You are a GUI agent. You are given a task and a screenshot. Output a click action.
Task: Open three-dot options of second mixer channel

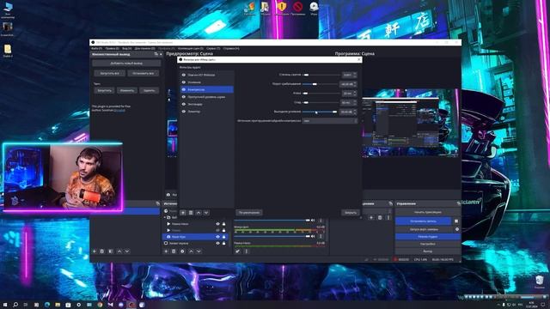coord(321,236)
